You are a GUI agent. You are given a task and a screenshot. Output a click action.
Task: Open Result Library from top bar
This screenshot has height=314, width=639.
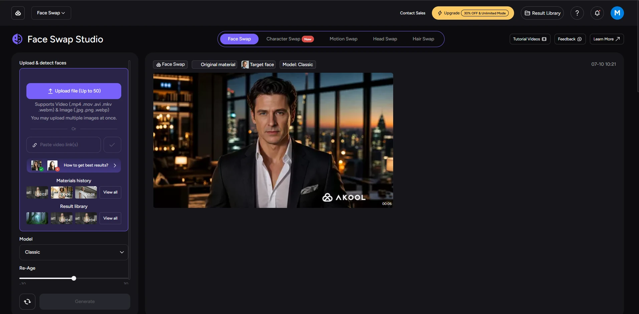tap(542, 13)
